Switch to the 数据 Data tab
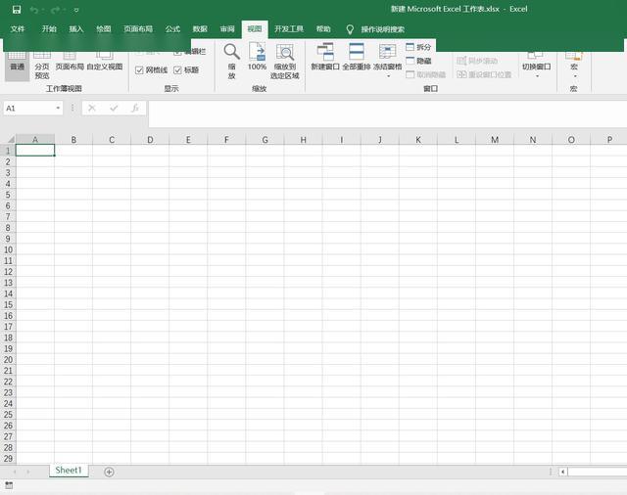Screen dimensions: 627x495 (x=200, y=29)
